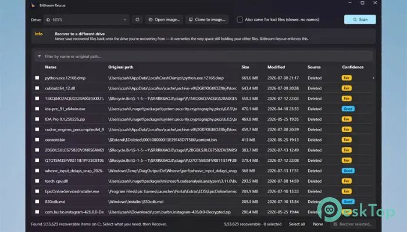Click Clone to image... button

(x=207, y=19)
